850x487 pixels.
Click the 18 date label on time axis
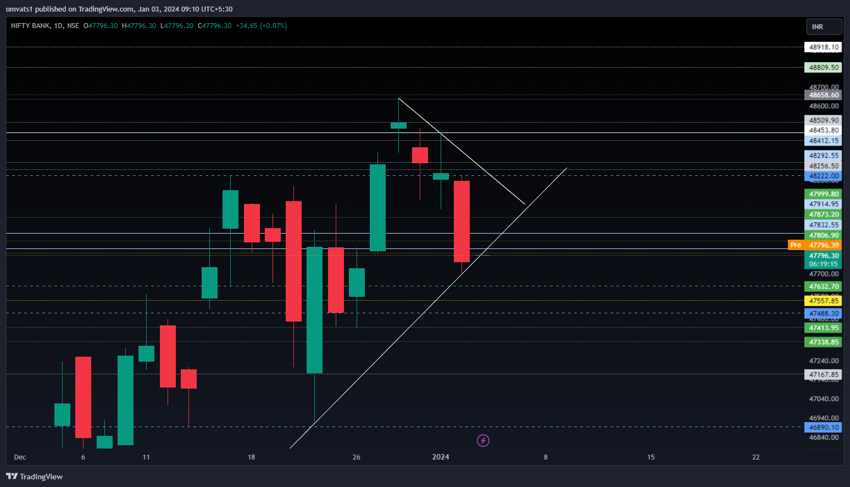252,457
